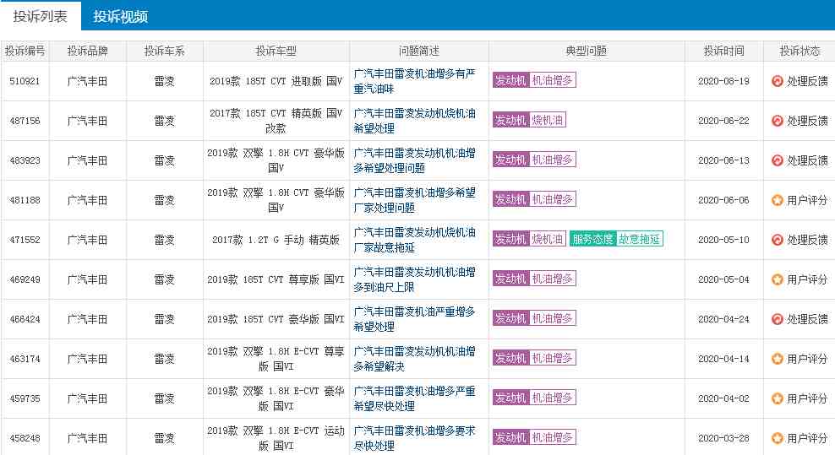Click the 用户评分 star icon for complaint 469249
Screen dimensions: 835x455
(x=778, y=279)
